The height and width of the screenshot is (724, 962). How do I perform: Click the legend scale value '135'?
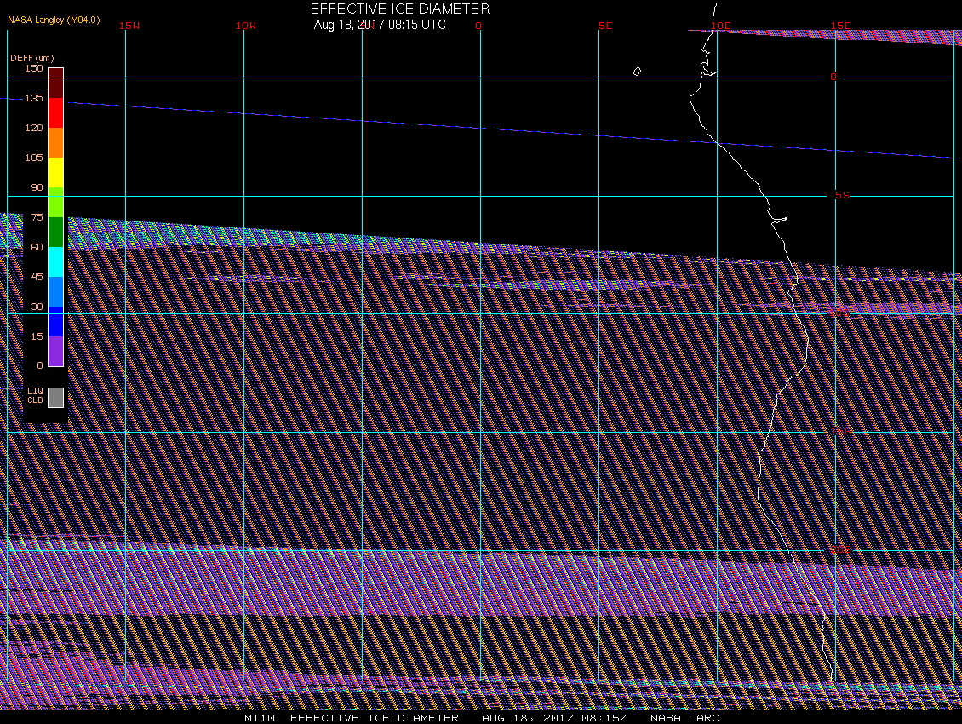[34, 98]
